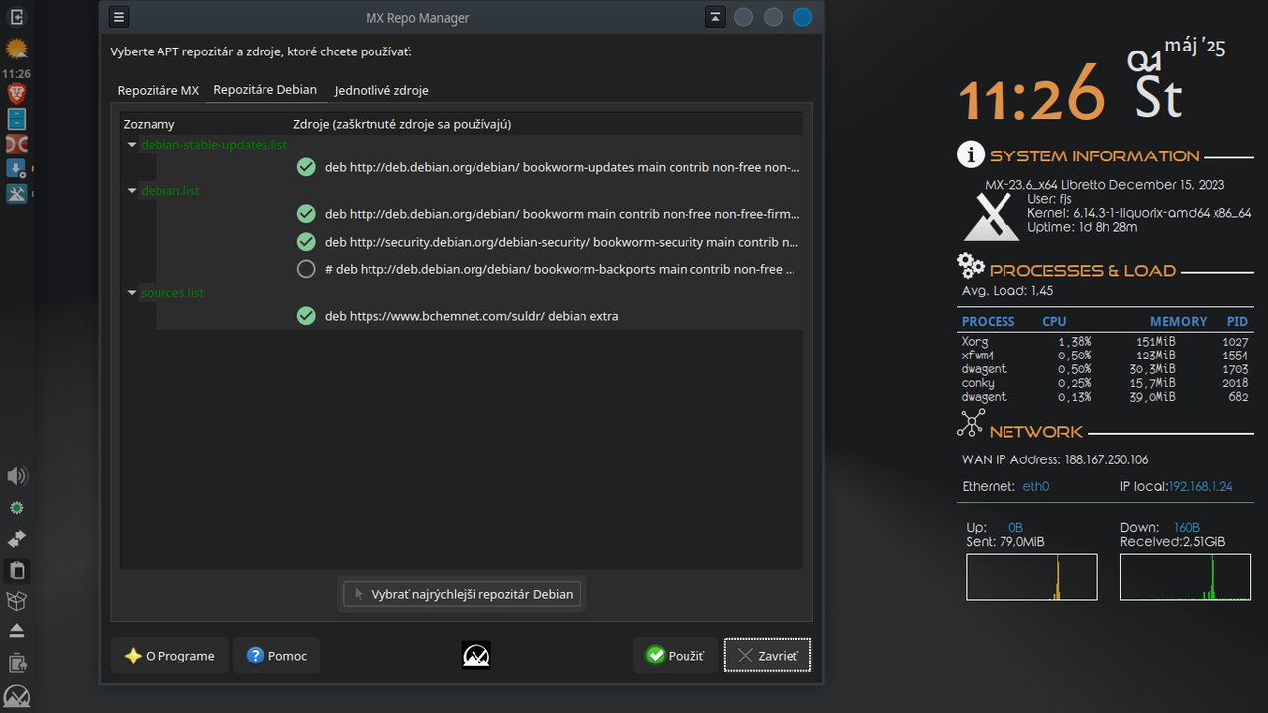Open the volume speaker control
Image resolution: width=1268 pixels, height=713 pixels.
point(17,476)
